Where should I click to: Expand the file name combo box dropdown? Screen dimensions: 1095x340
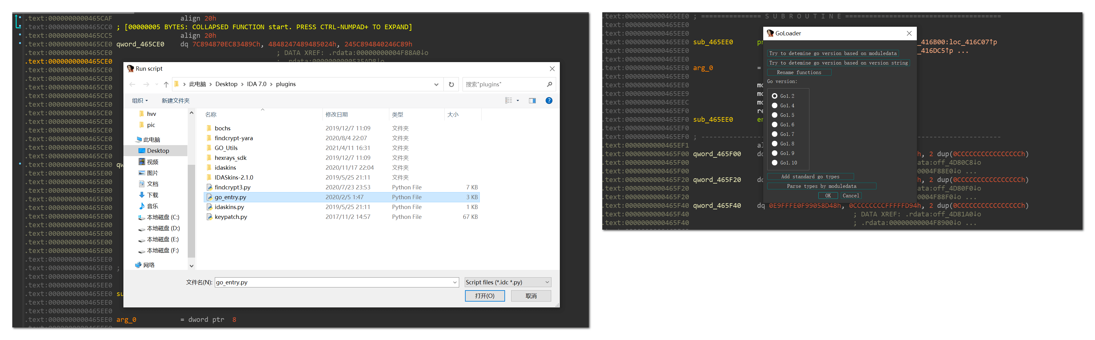click(x=455, y=282)
